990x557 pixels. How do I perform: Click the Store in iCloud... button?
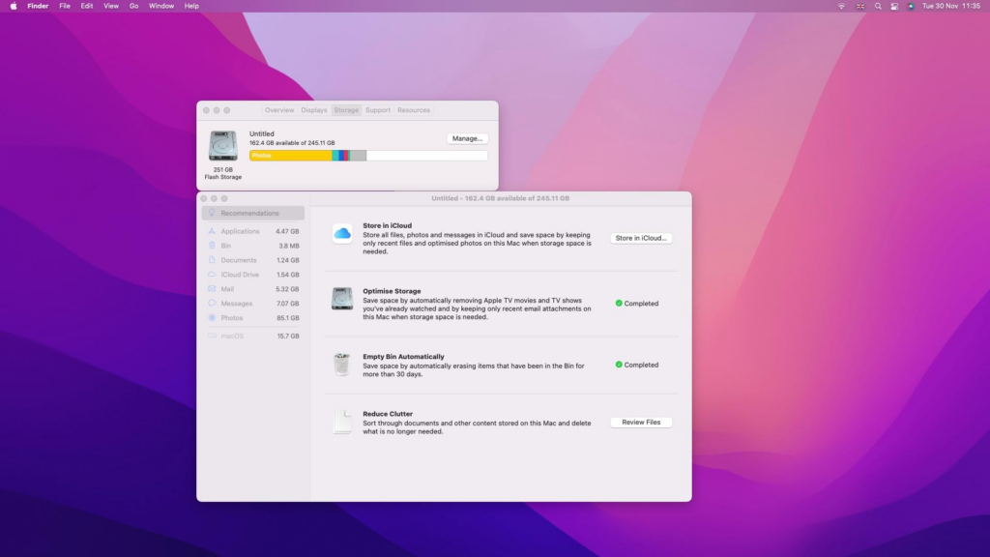(x=641, y=238)
